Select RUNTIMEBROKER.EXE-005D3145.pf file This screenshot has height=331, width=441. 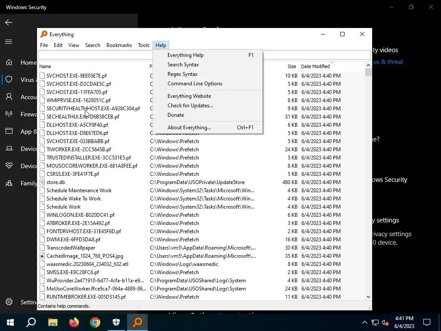[86, 297]
